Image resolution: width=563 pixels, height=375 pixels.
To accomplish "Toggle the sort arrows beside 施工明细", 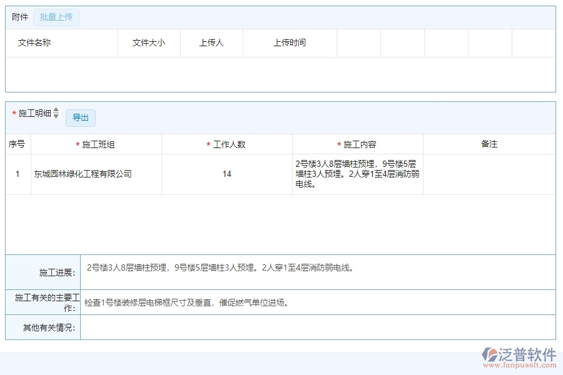I will [x=56, y=113].
